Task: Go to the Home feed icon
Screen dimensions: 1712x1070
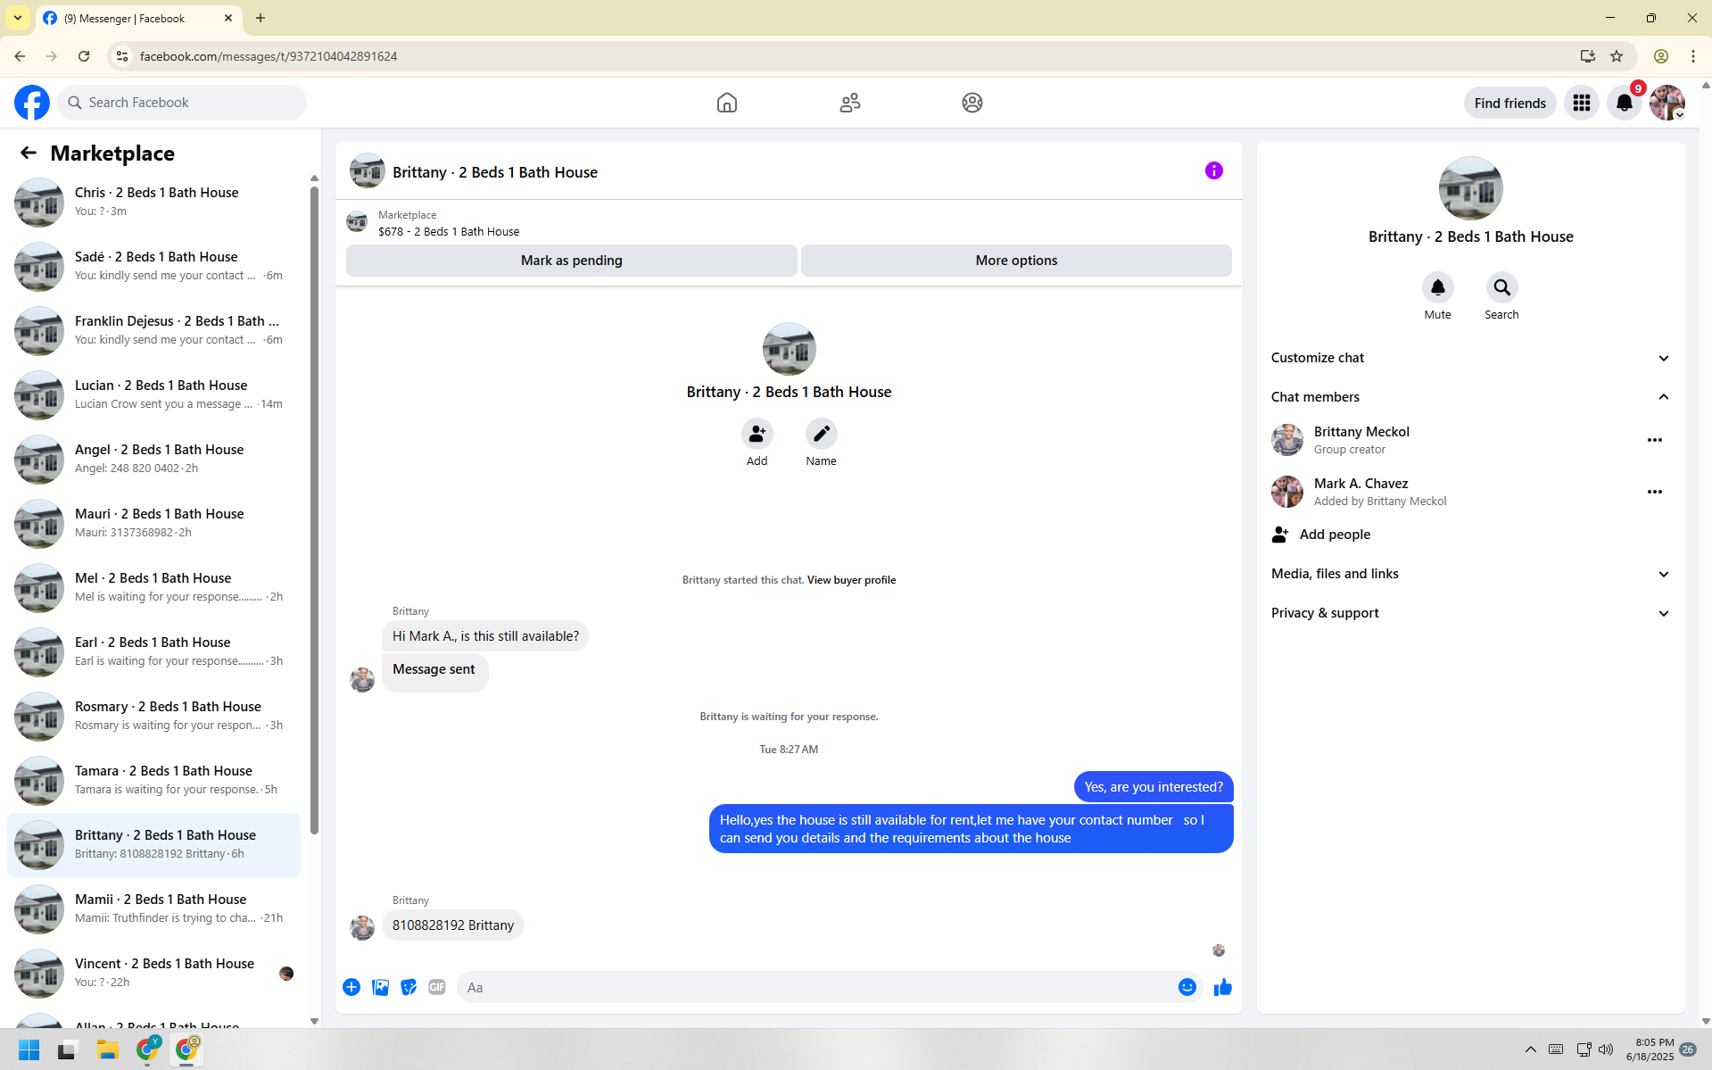Action: [726, 103]
